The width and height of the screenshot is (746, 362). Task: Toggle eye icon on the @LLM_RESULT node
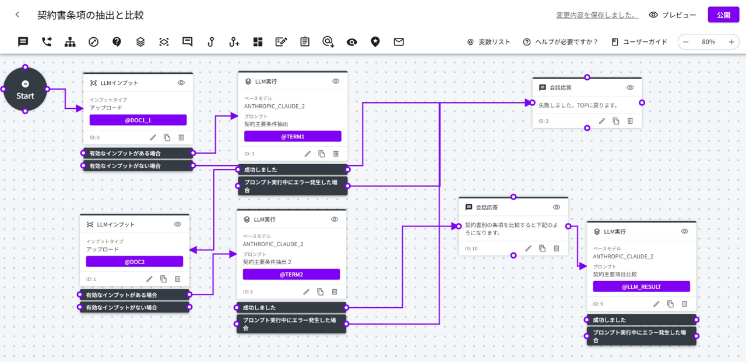point(685,232)
